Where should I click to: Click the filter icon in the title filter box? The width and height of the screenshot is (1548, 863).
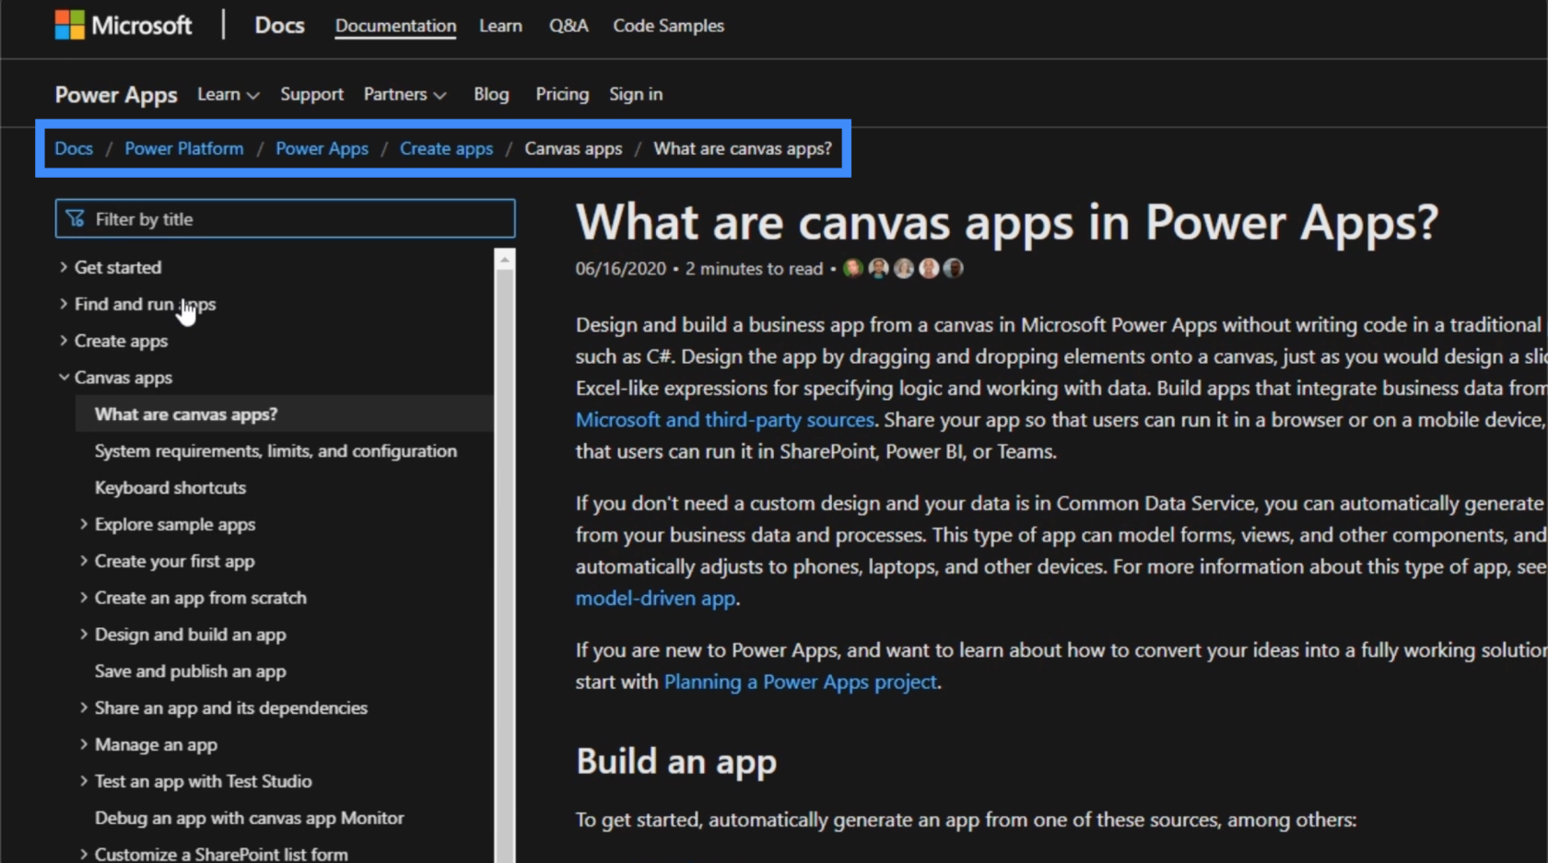[76, 219]
